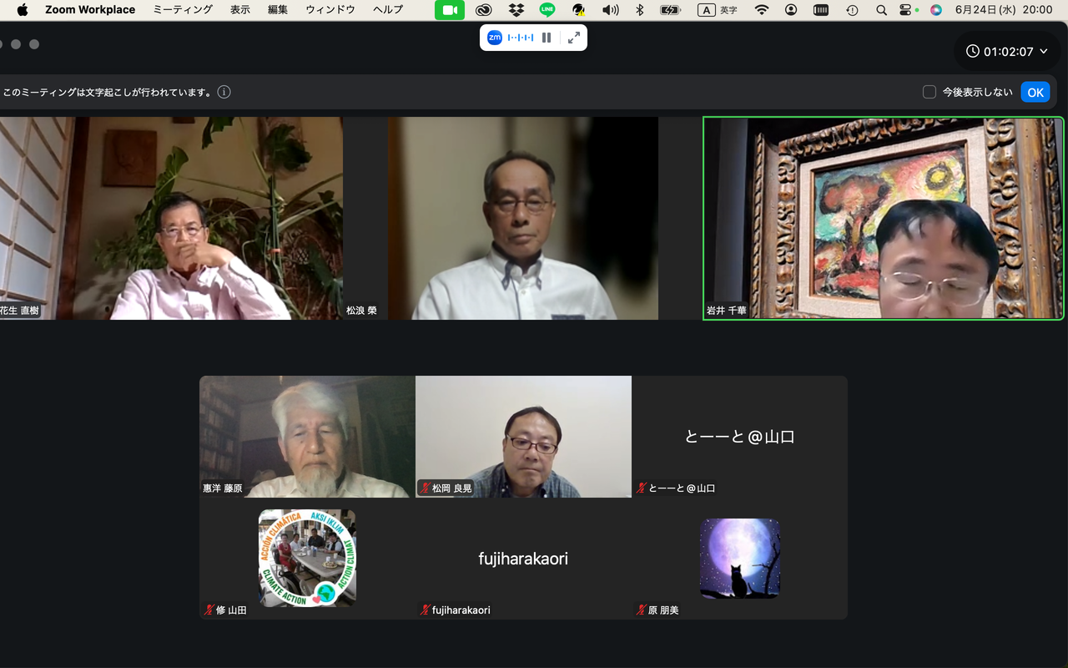Open the Spotlight search icon

pos(881,10)
